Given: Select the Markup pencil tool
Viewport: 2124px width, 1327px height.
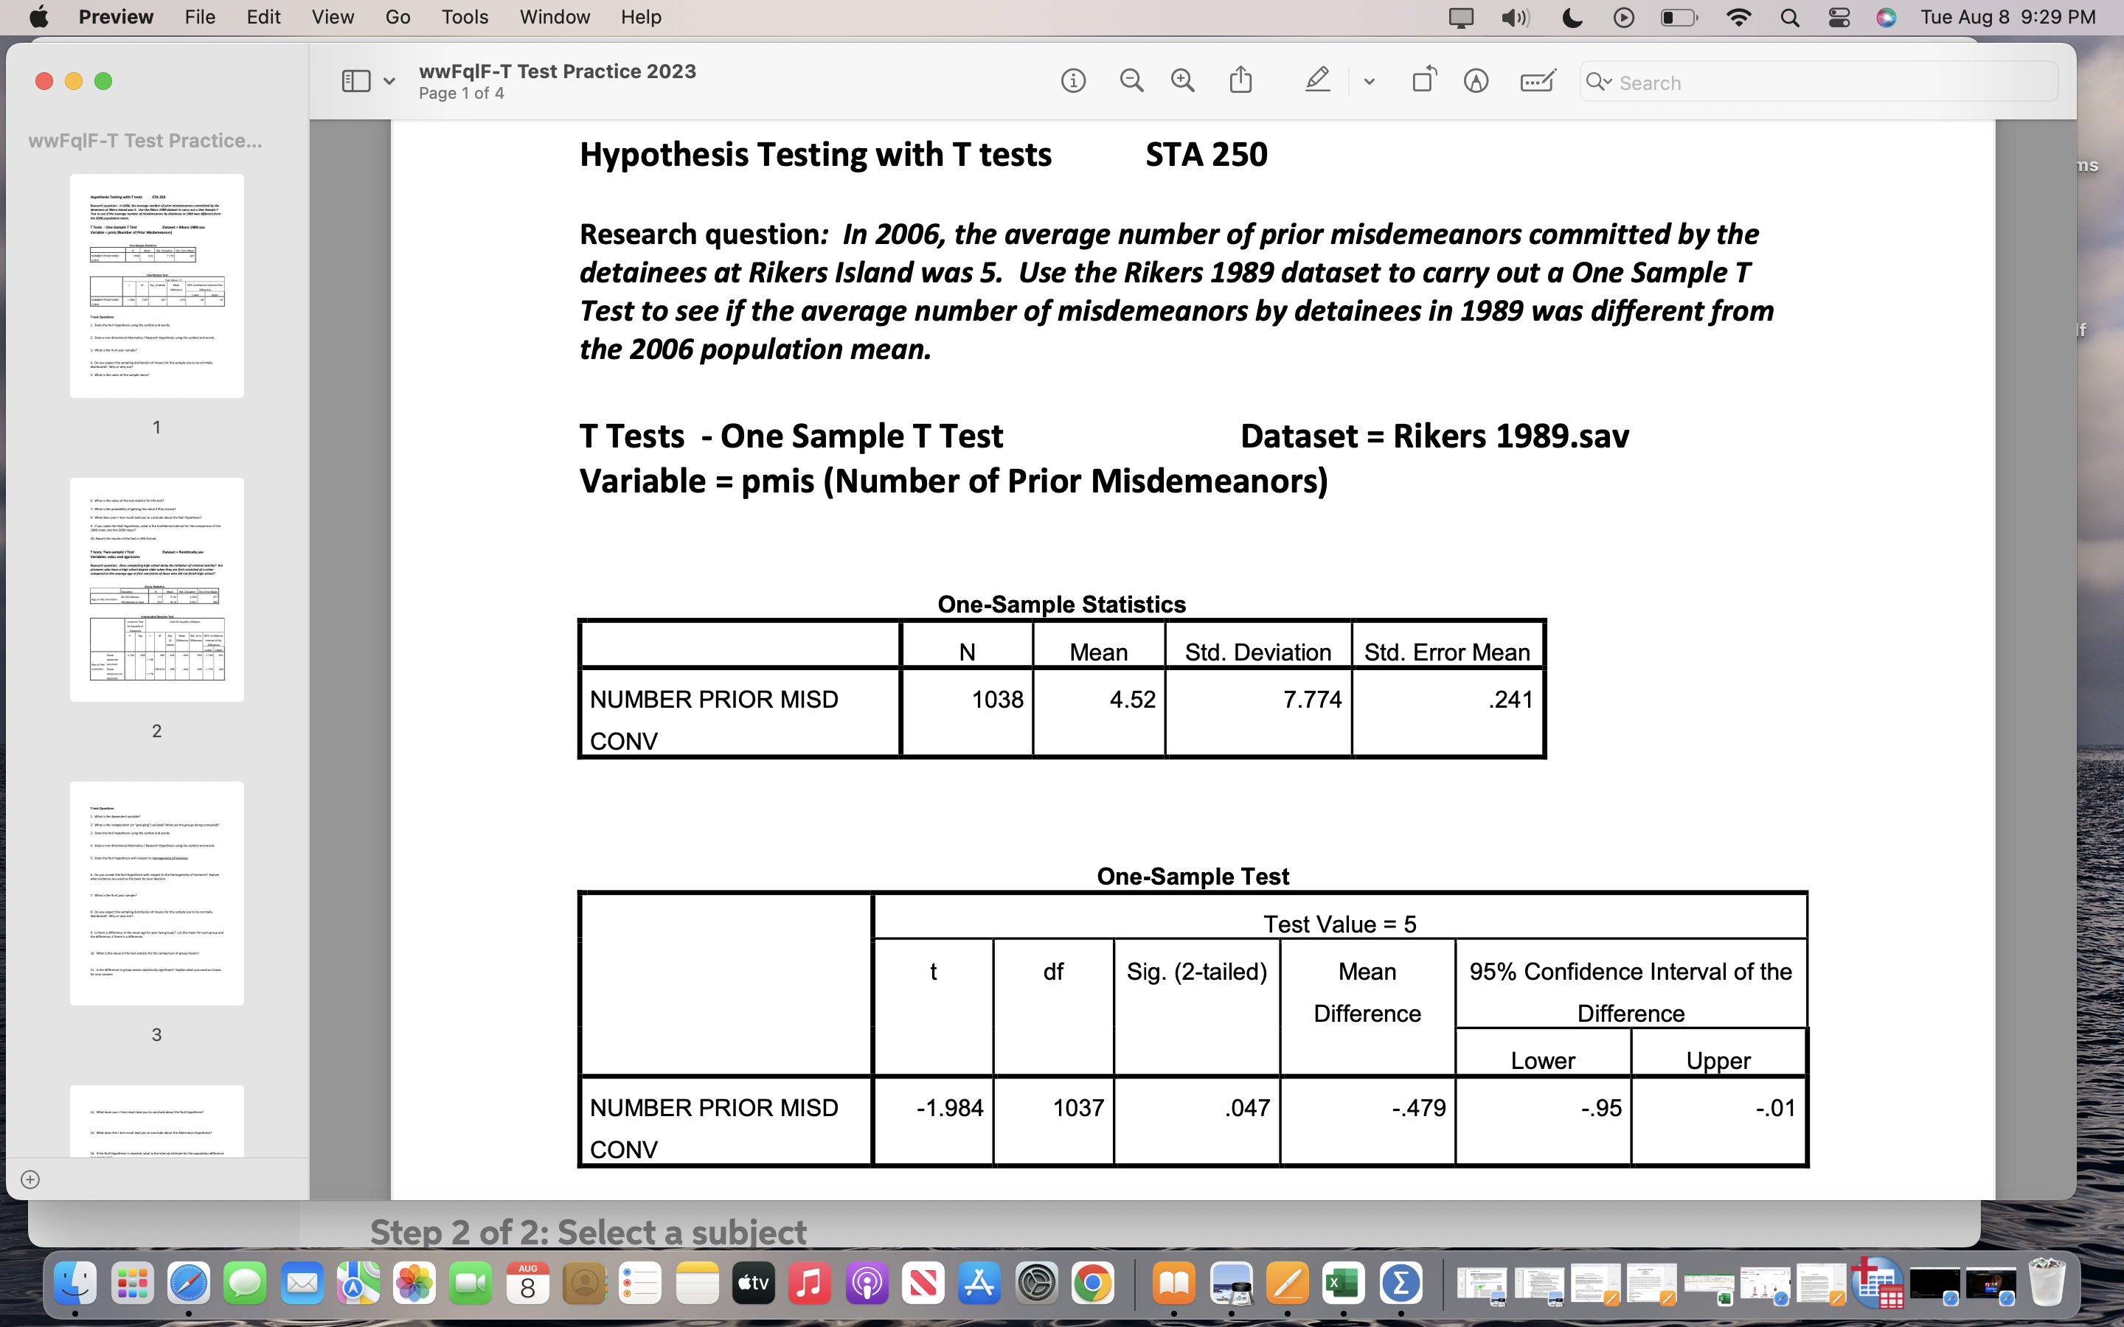Looking at the screenshot, I should click(x=1316, y=80).
